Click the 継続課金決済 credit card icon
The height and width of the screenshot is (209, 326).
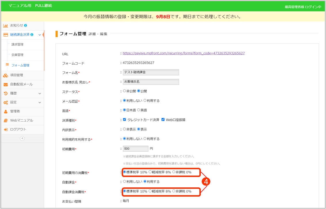point(5,35)
